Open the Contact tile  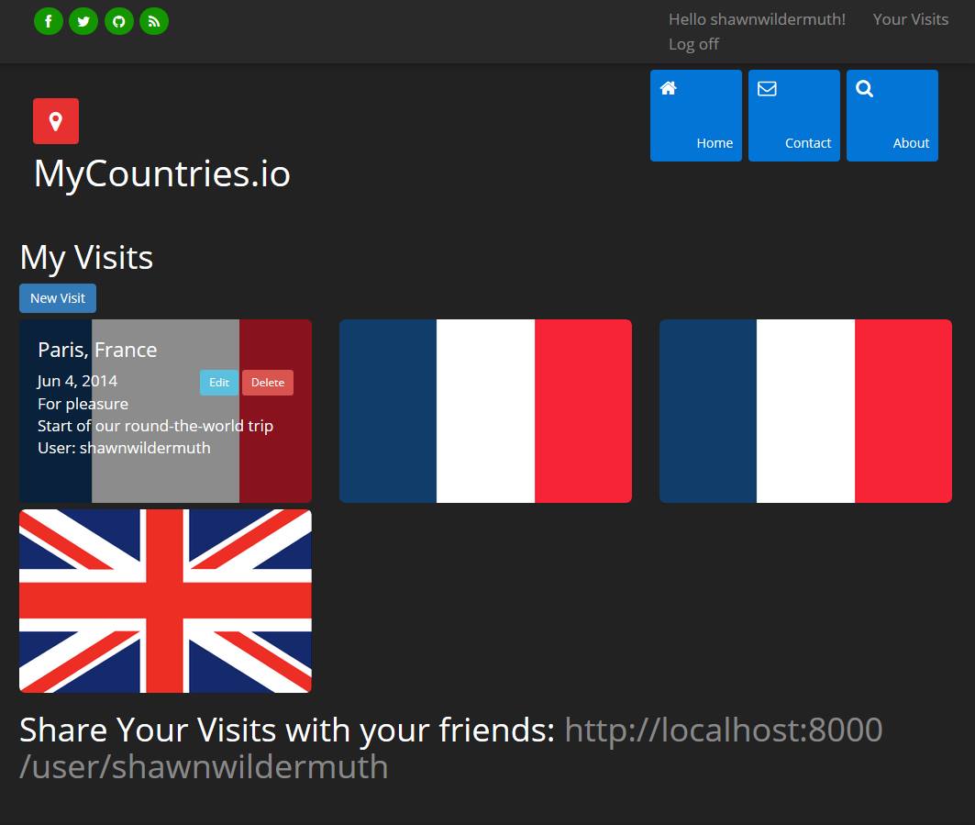(794, 115)
